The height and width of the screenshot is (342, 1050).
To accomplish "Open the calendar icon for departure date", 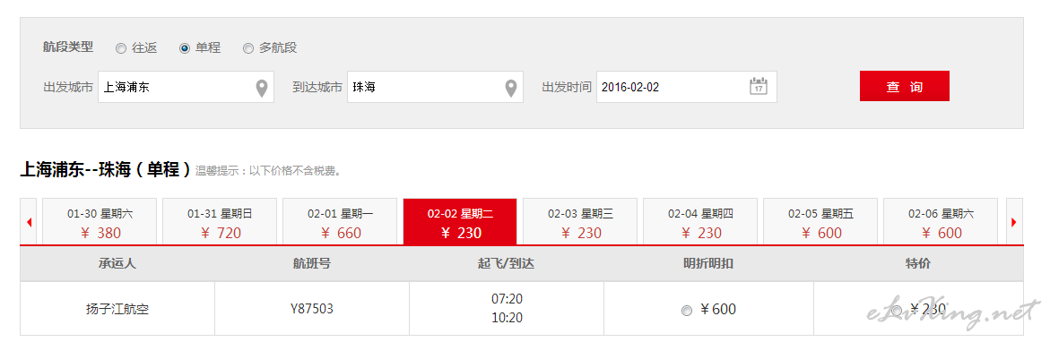I will click(x=758, y=87).
